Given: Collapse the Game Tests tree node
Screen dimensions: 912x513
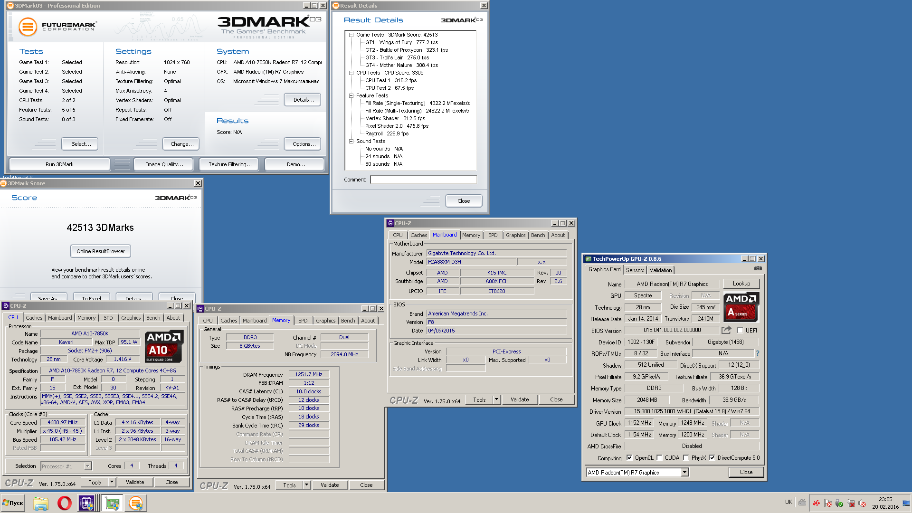Looking at the screenshot, I should [x=351, y=35].
